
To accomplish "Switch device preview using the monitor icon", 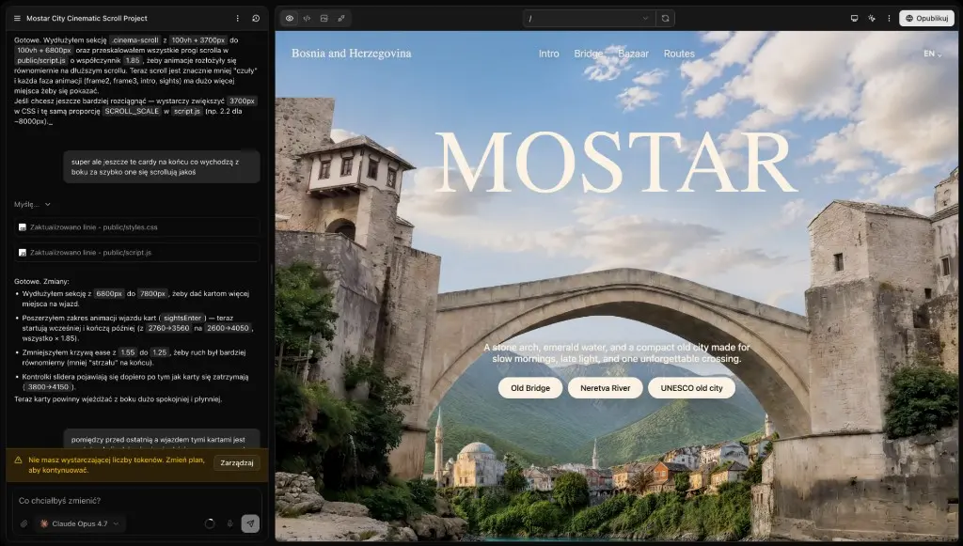I will point(854,19).
